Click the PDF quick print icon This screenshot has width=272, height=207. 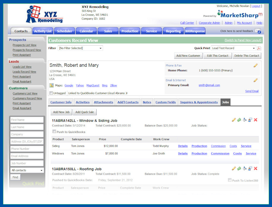[x=259, y=48]
